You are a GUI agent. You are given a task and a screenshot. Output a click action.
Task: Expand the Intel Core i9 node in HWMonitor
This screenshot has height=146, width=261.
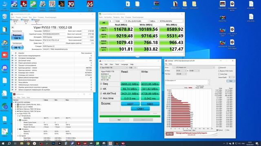pos(16,107)
